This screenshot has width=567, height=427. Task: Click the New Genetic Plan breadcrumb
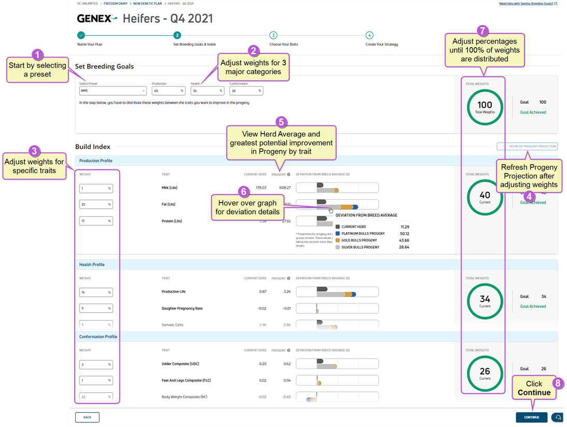(148, 4)
